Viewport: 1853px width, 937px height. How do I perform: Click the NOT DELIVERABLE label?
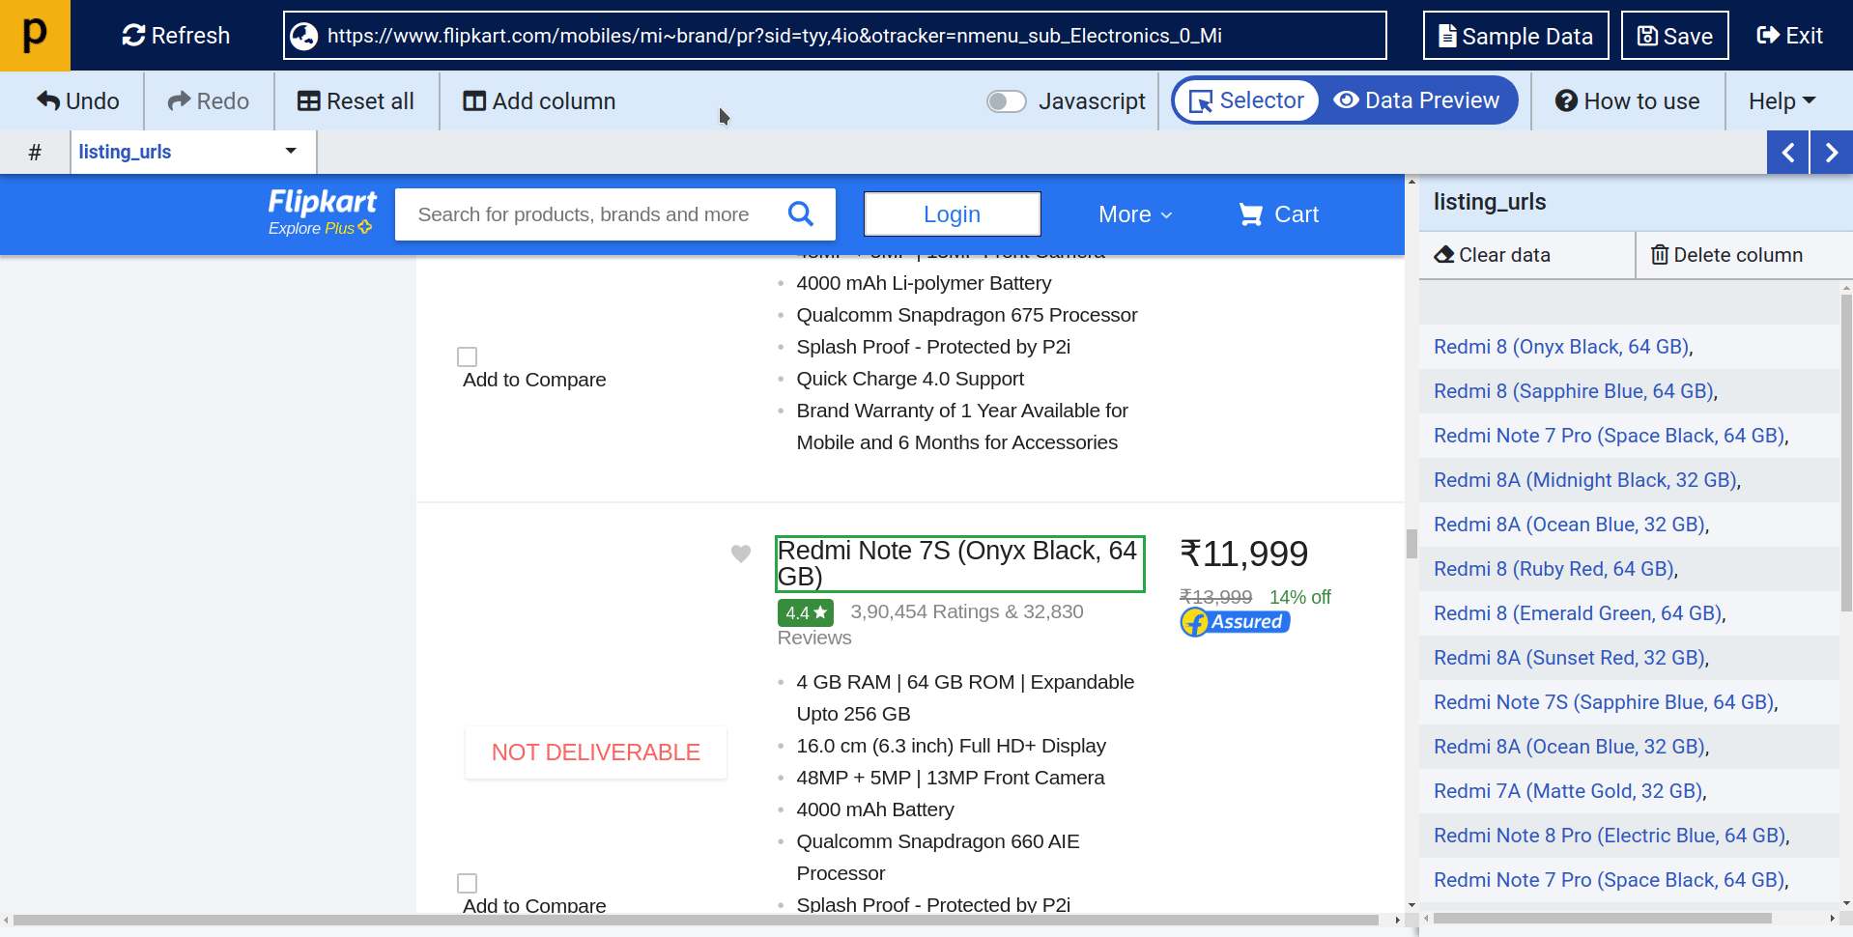(596, 752)
